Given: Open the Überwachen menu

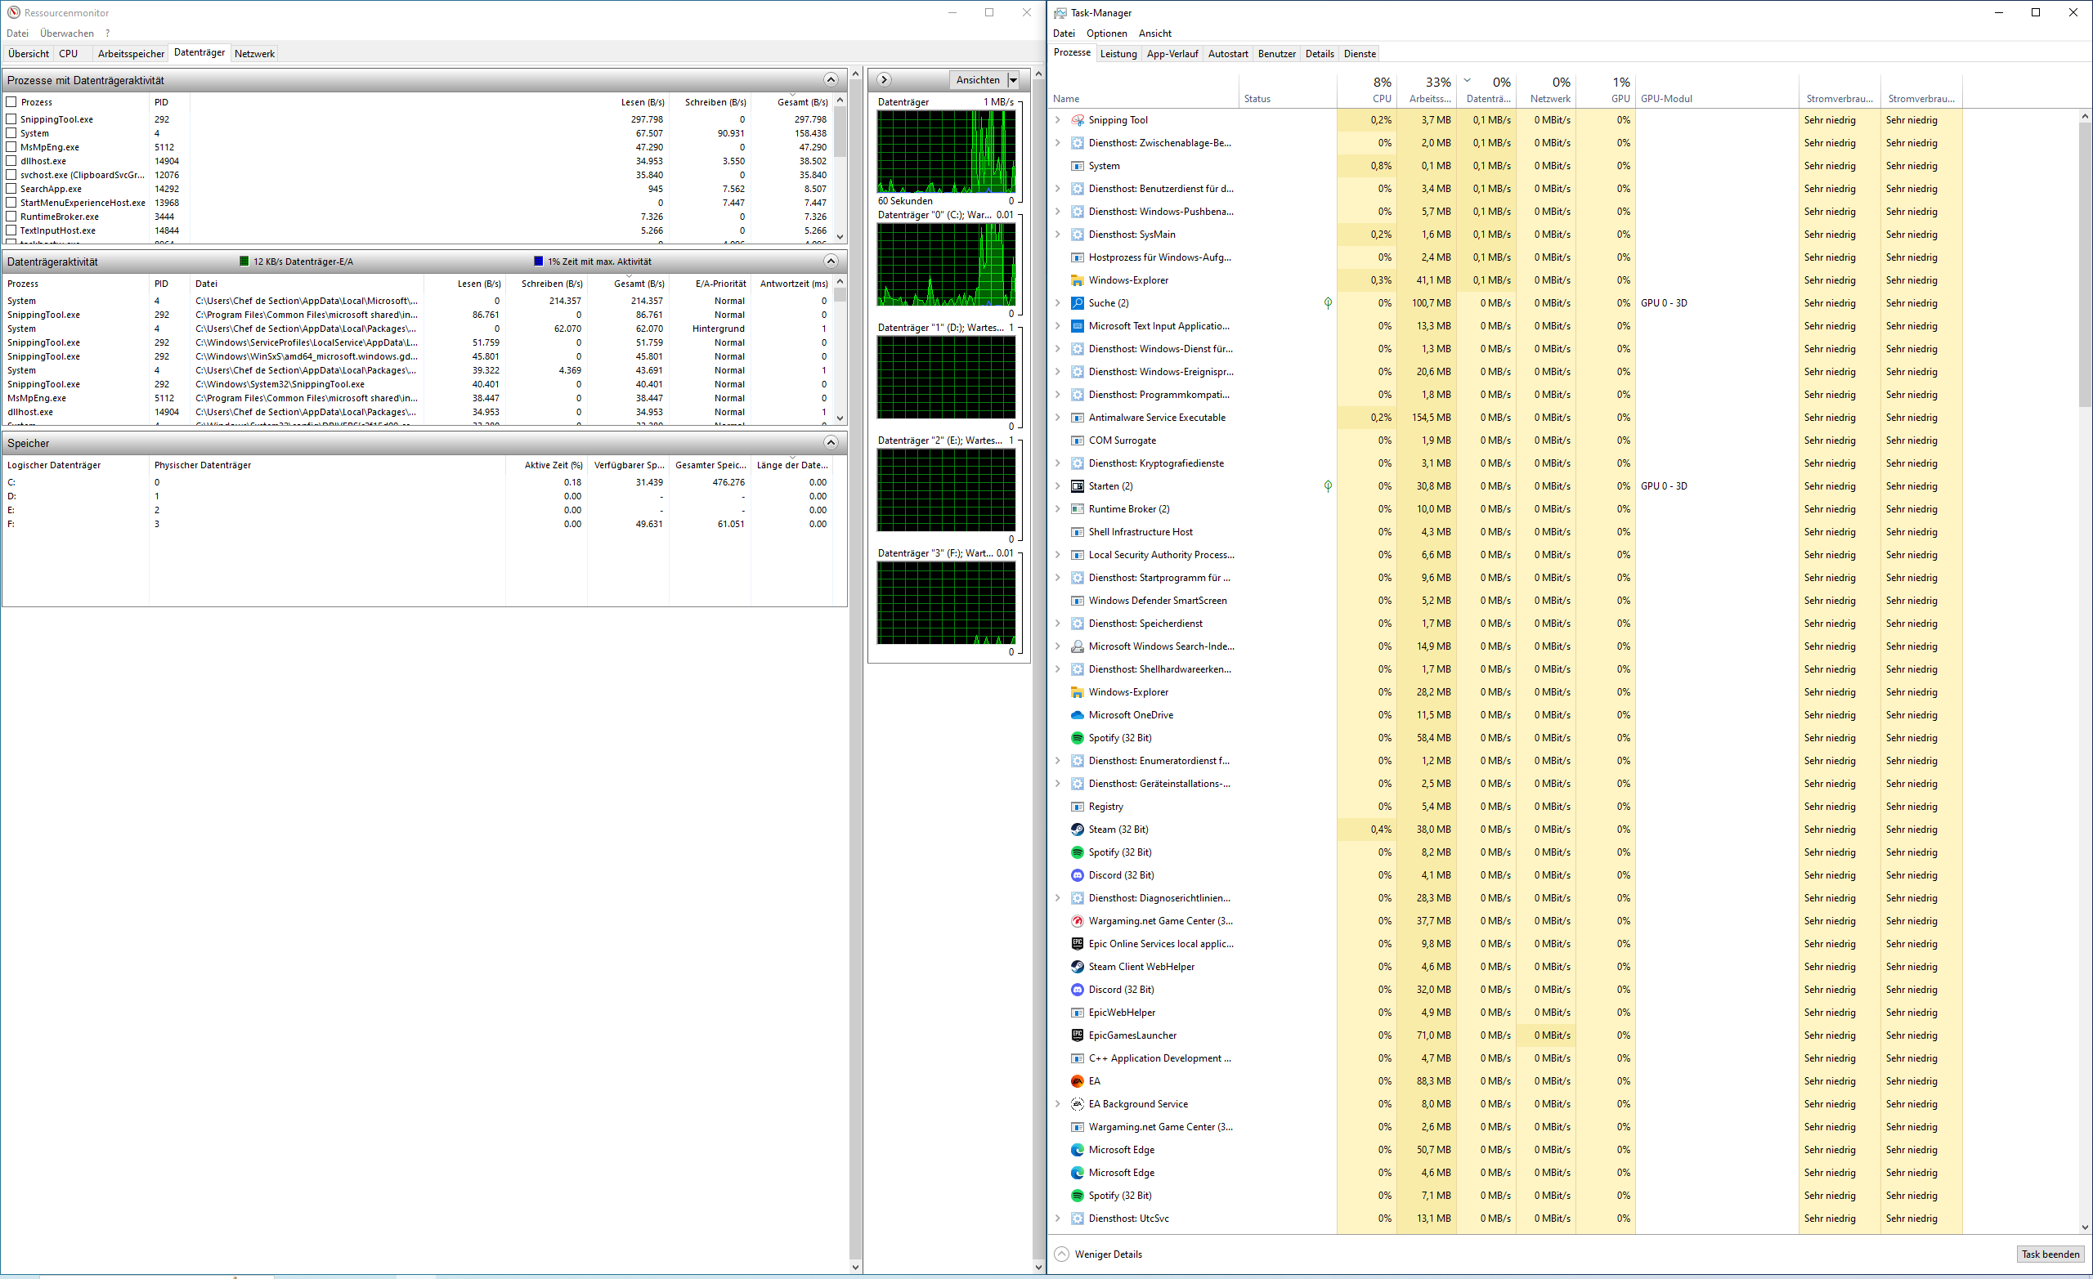Looking at the screenshot, I should pos(66,34).
